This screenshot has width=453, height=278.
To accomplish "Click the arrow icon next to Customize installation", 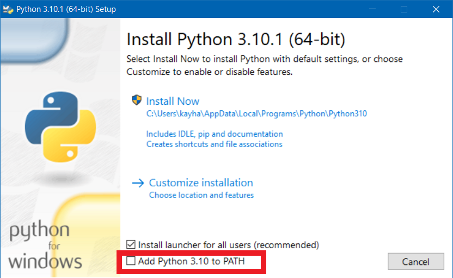I will click(137, 183).
